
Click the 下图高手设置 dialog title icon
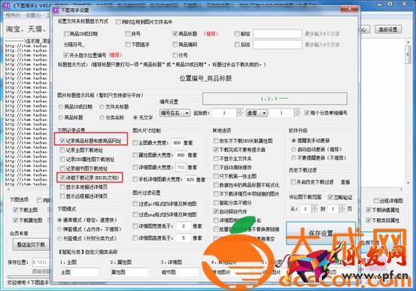(56, 11)
